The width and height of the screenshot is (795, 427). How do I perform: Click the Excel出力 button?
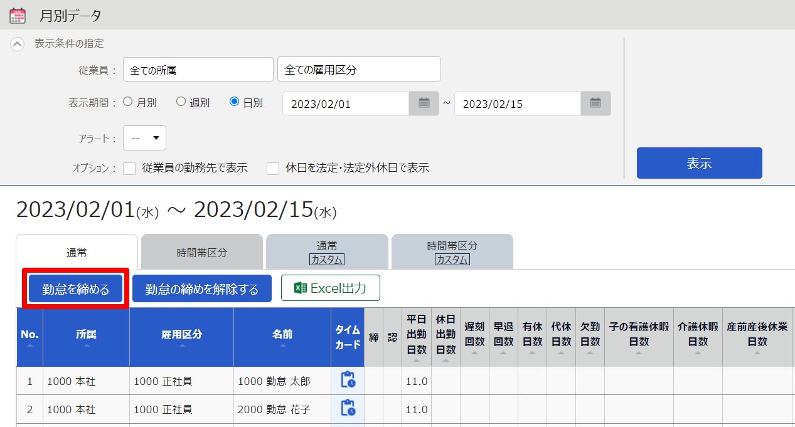331,288
